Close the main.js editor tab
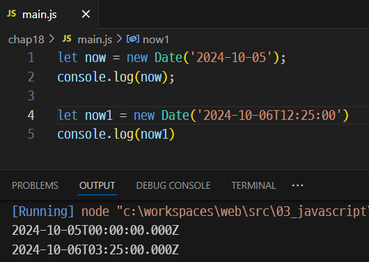The height and width of the screenshot is (262, 369). click(86, 14)
